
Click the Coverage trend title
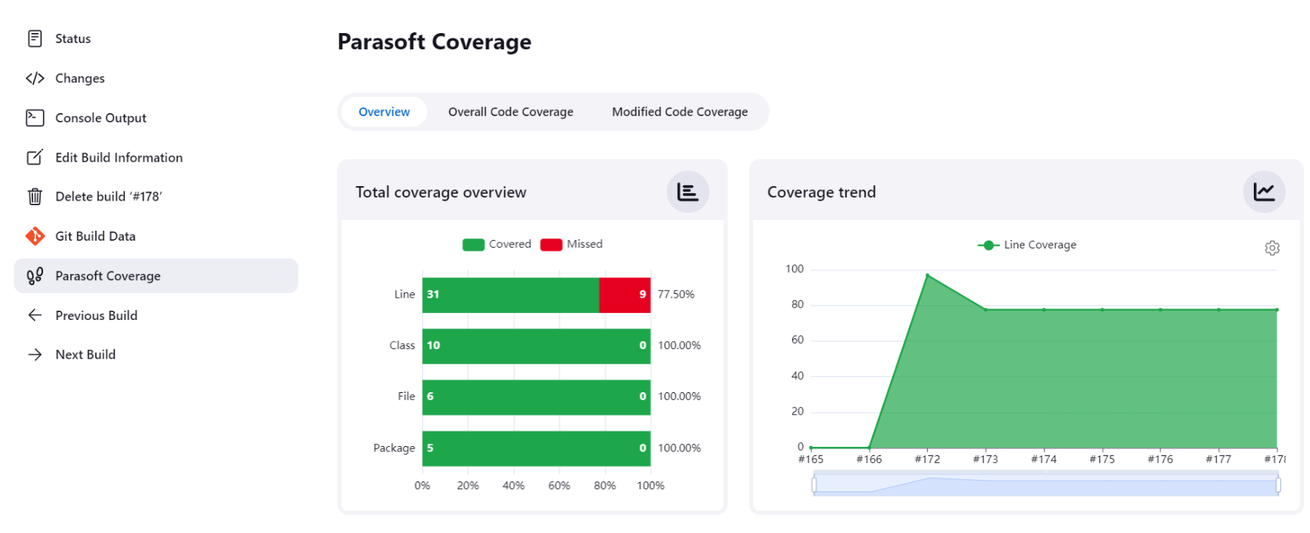(822, 192)
